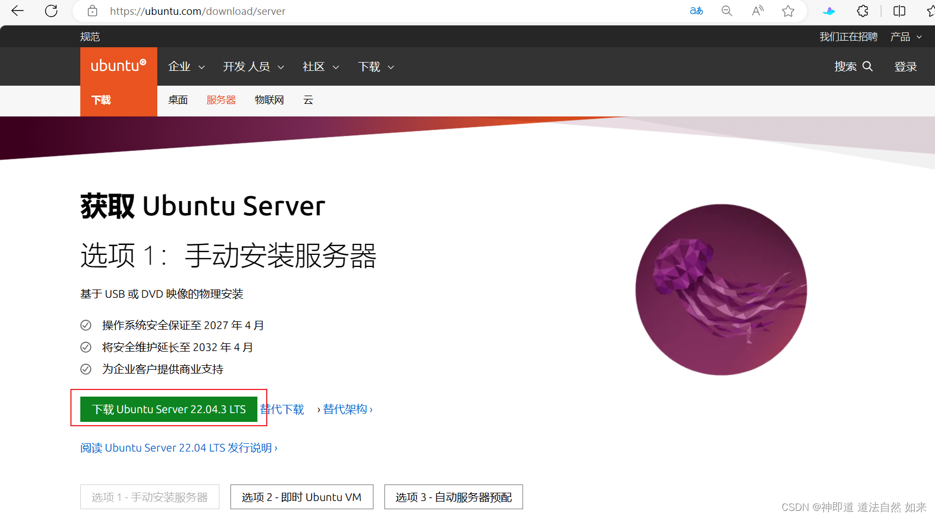Open the Ubuntu Server 22.04 LTS 发行说明 link
Viewport: 935px width, 518px height.
[x=179, y=448]
